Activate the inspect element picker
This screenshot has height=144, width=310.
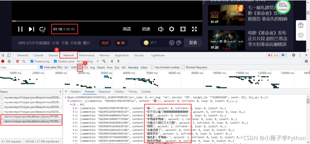[x=3, y=55]
